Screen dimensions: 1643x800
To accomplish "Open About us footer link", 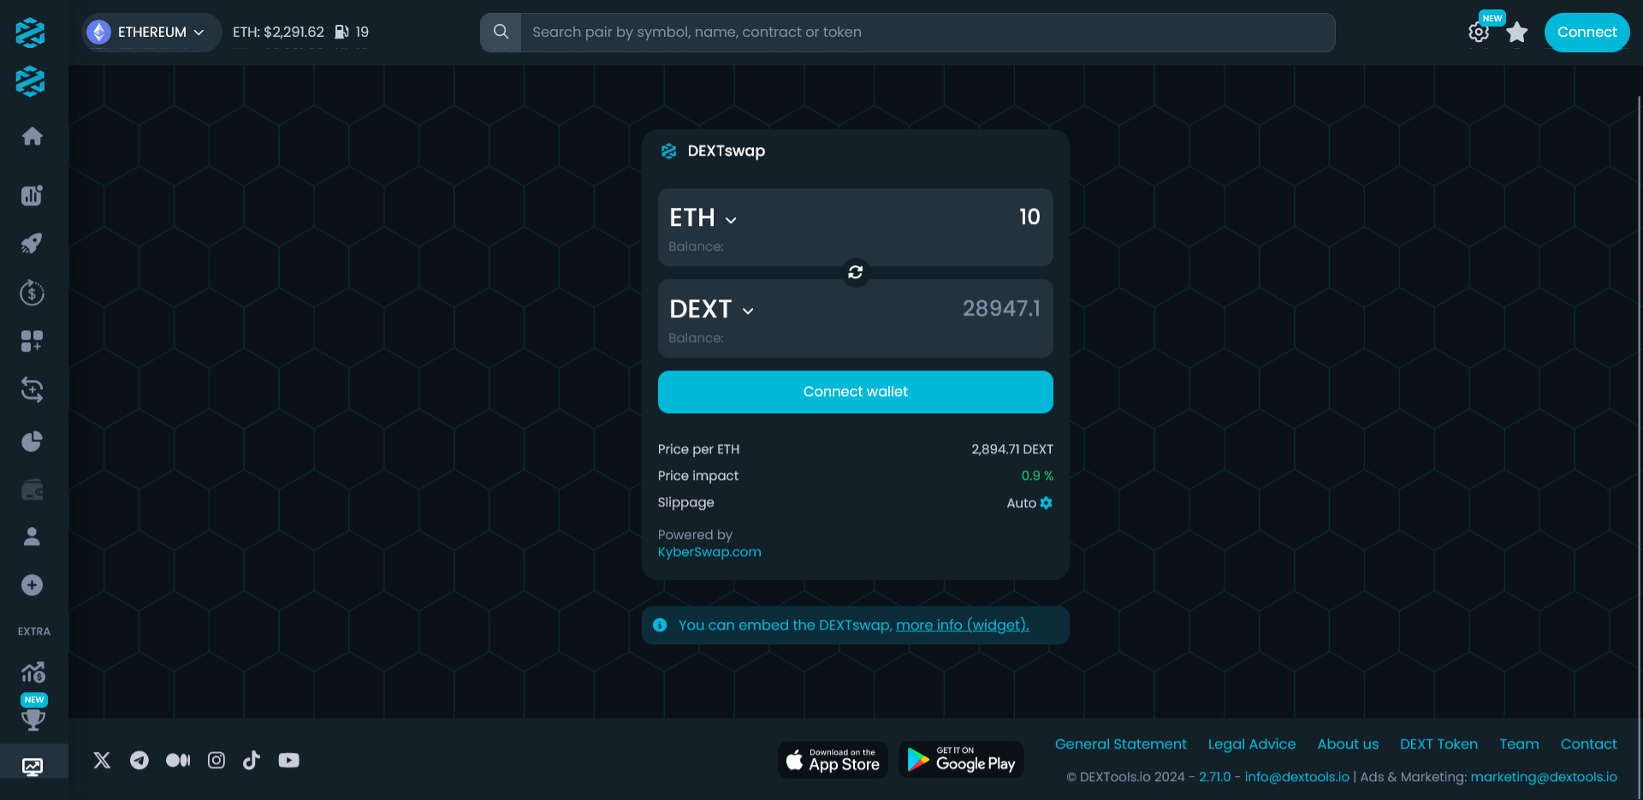I will point(1348,744).
